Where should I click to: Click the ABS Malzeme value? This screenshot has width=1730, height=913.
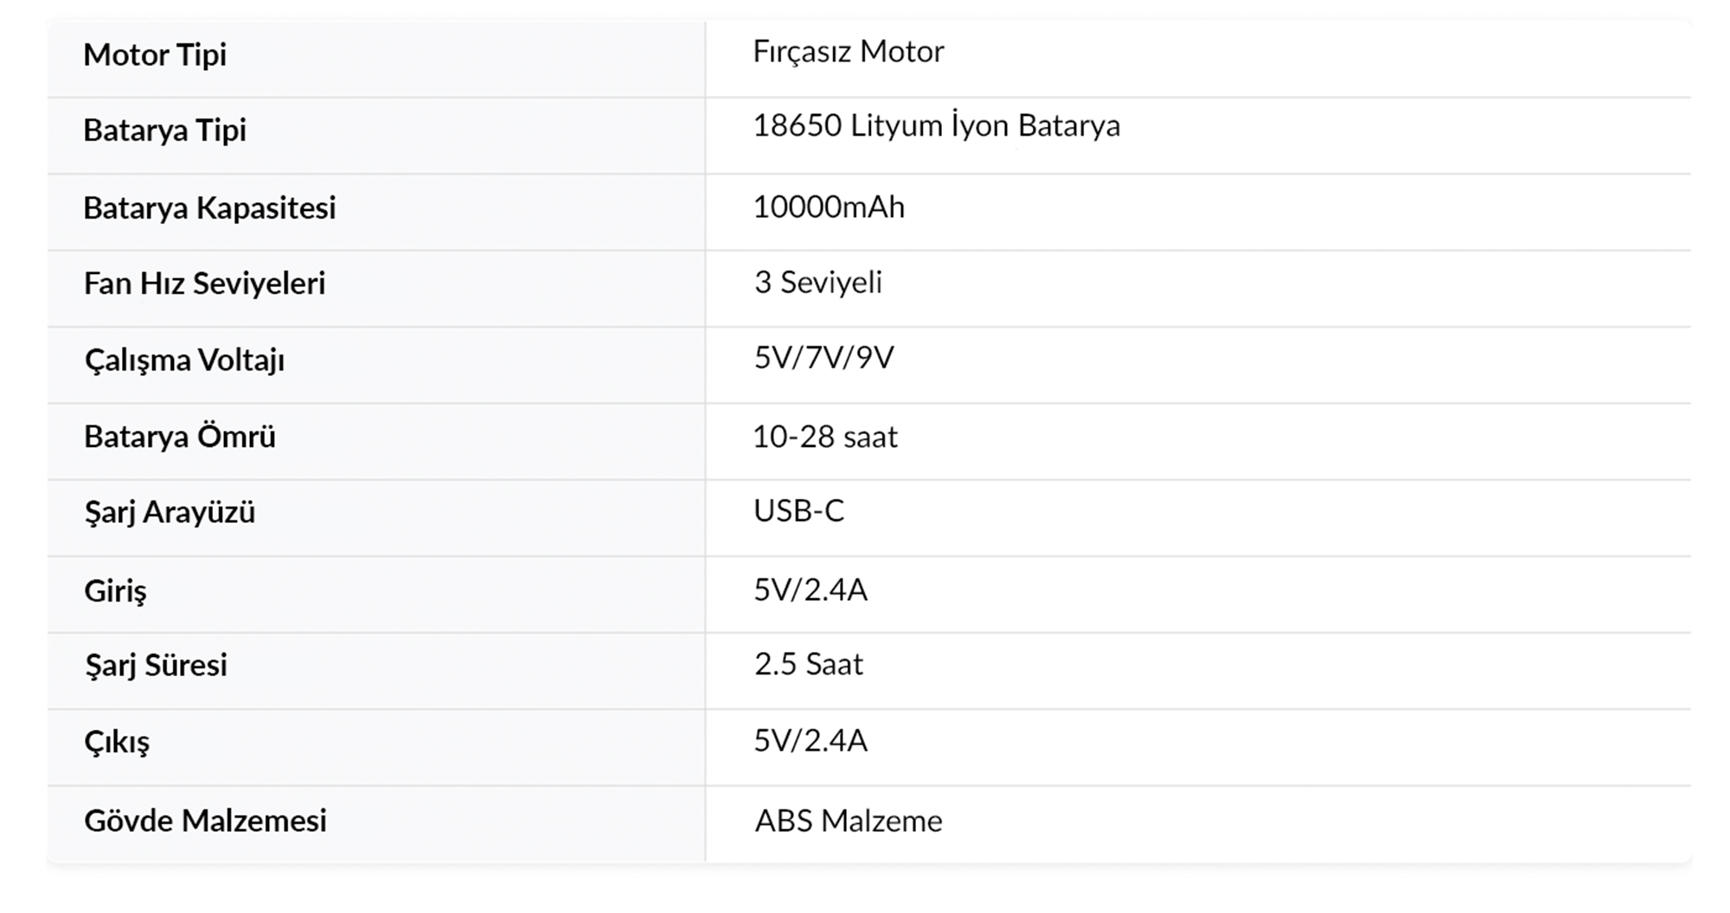coord(848,820)
